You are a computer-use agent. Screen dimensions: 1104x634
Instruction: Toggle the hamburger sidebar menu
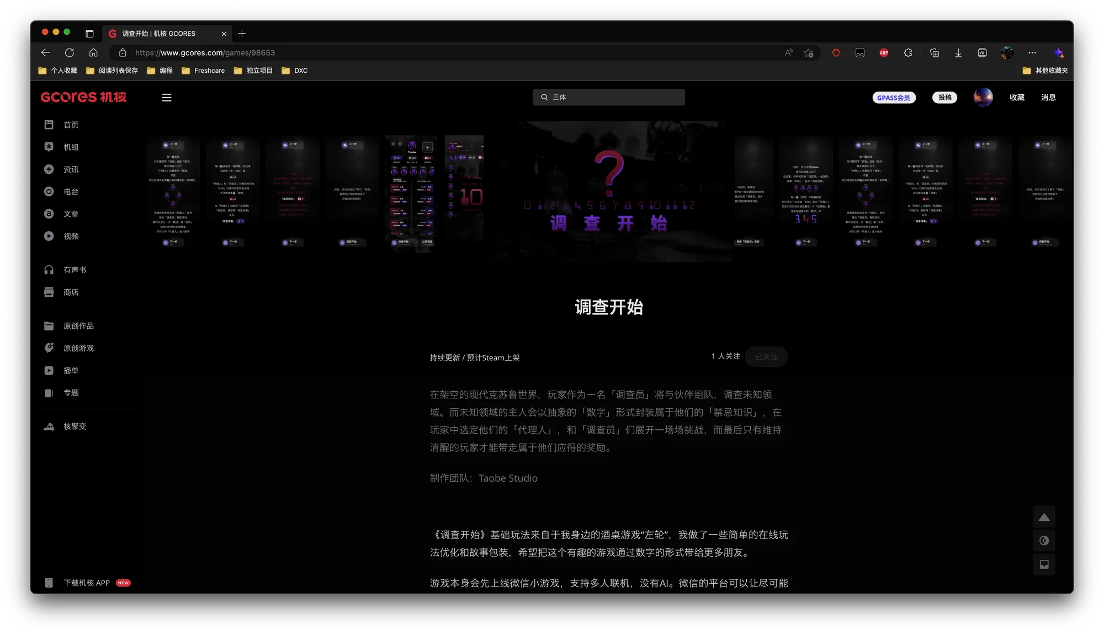(166, 98)
